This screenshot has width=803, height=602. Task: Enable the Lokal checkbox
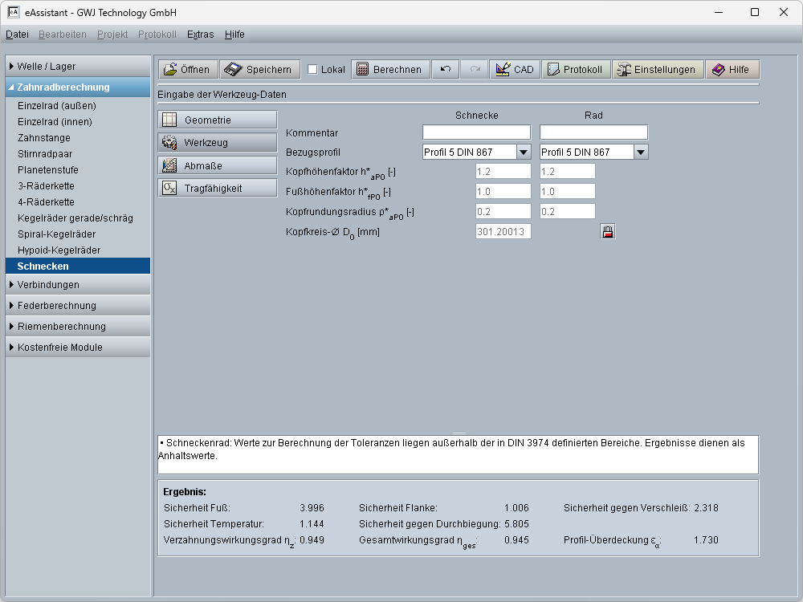coord(313,70)
